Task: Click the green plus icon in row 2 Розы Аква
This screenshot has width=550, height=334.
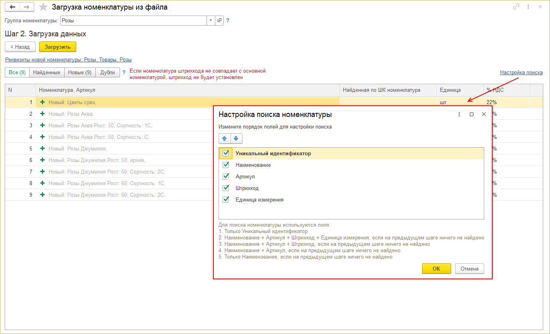Action: pyautogui.click(x=43, y=114)
